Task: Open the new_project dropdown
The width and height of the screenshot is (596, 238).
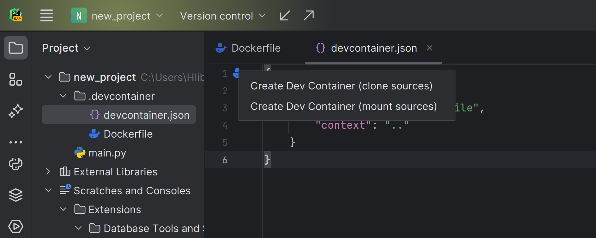Action: tap(127, 16)
